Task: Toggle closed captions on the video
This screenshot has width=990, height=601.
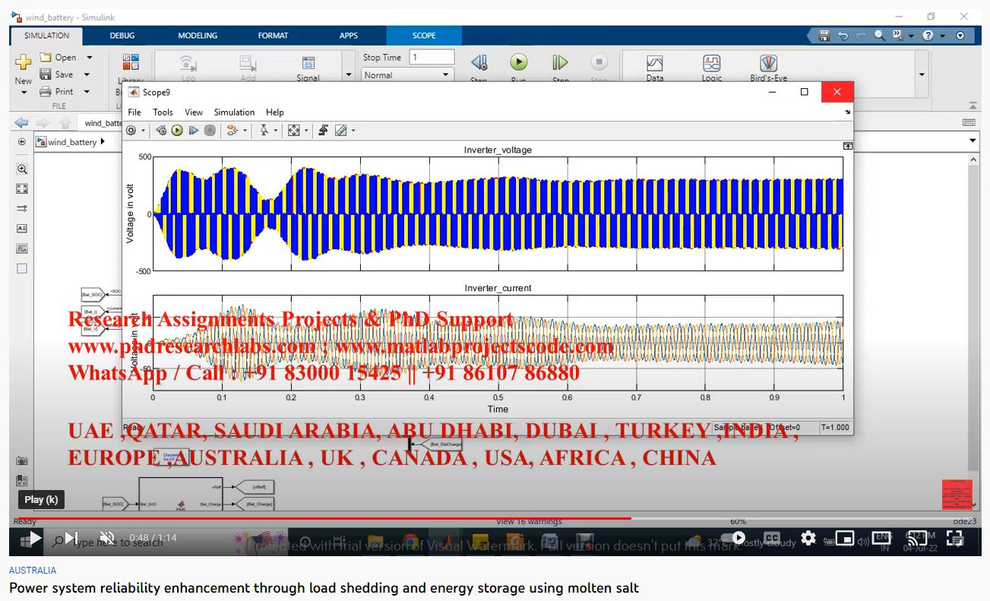Action: pyautogui.click(x=772, y=538)
